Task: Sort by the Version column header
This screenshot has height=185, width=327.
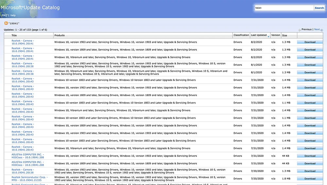Action: (x=276, y=35)
